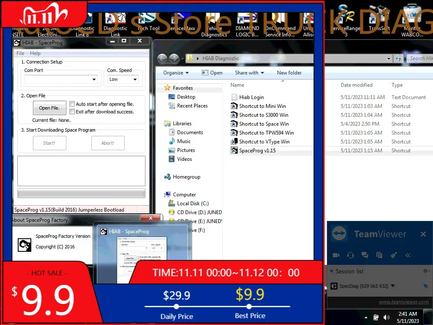The width and height of the screenshot is (433, 325).
Task: Open the TeamViewer chat bubbles icon
Action: pyautogui.click(x=364, y=255)
